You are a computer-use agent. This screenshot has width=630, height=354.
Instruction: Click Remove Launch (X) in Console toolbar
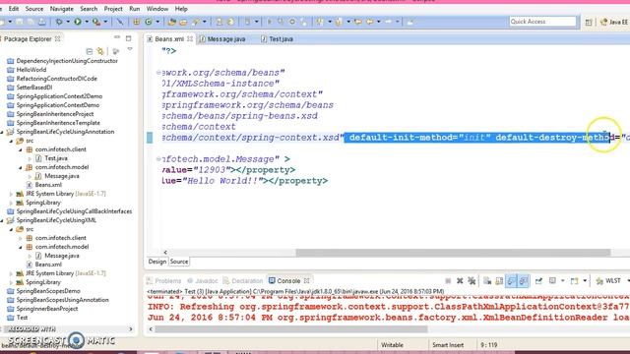460,281
